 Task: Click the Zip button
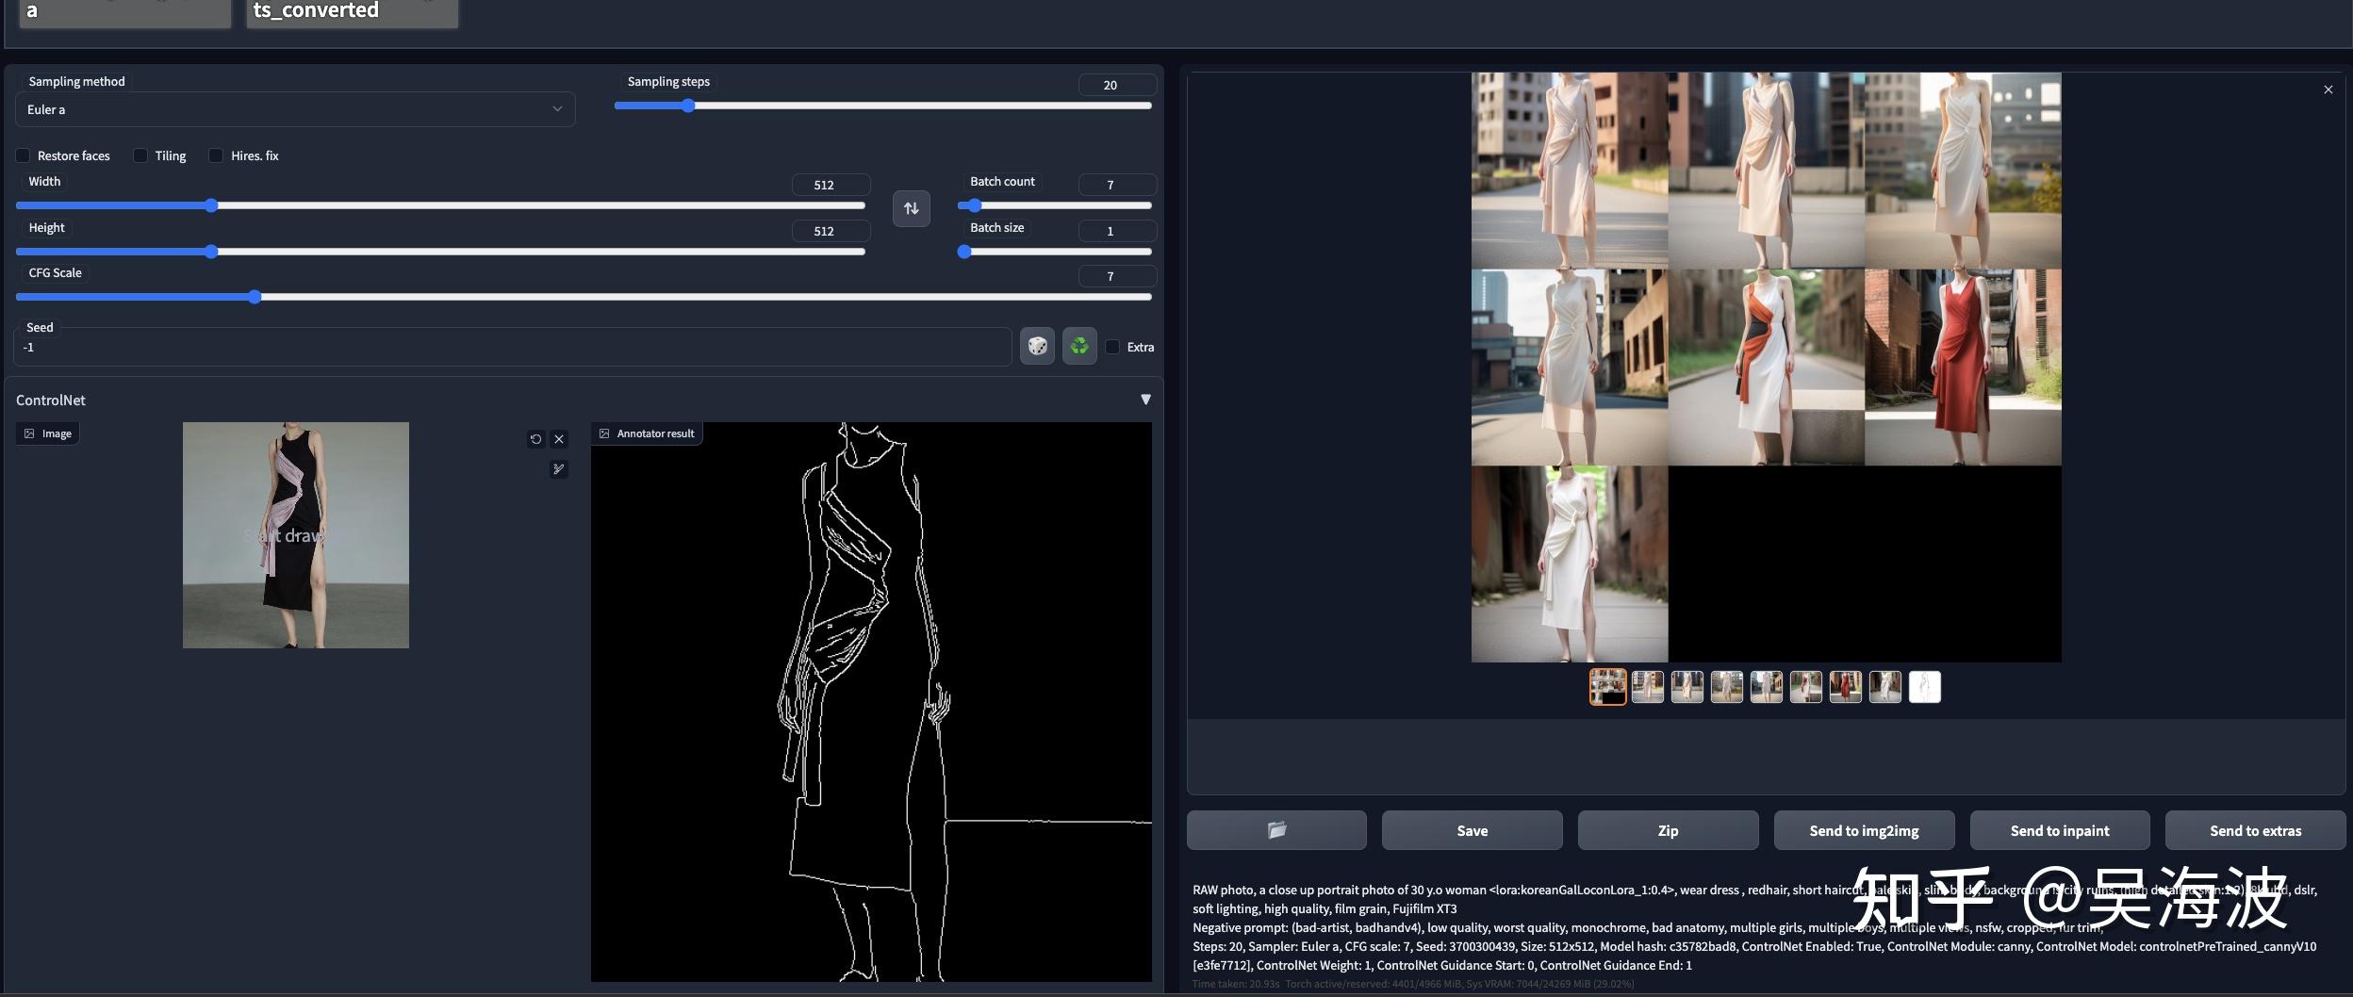coord(1668,830)
